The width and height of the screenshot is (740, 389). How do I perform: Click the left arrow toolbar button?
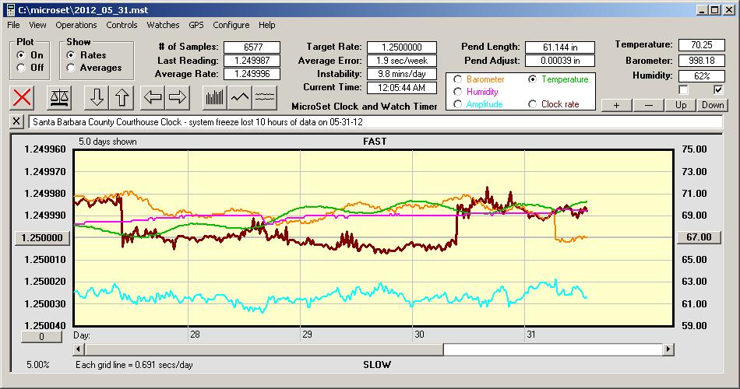tap(153, 97)
